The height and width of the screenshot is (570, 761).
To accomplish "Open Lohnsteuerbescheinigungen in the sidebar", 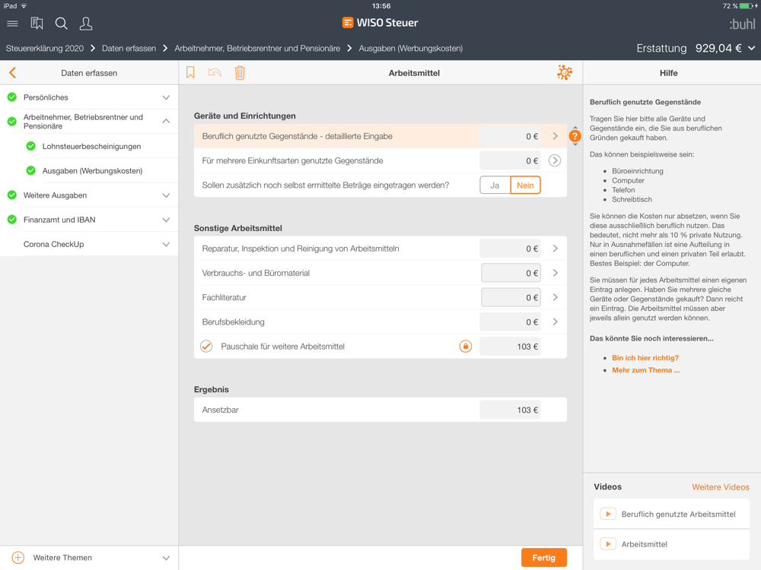I will pyautogui.click(x=92, y=147).
